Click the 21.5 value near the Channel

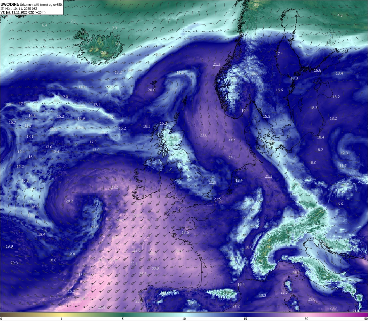click(x=217, y=199)
